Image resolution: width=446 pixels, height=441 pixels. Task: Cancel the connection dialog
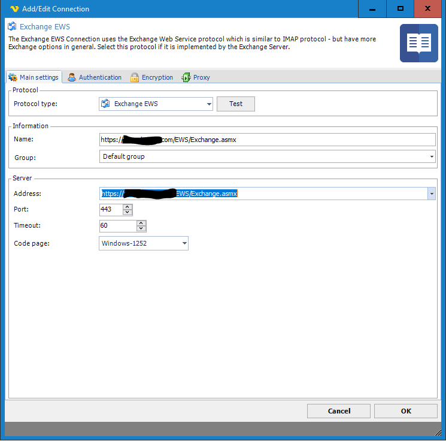tap(339, 411)
